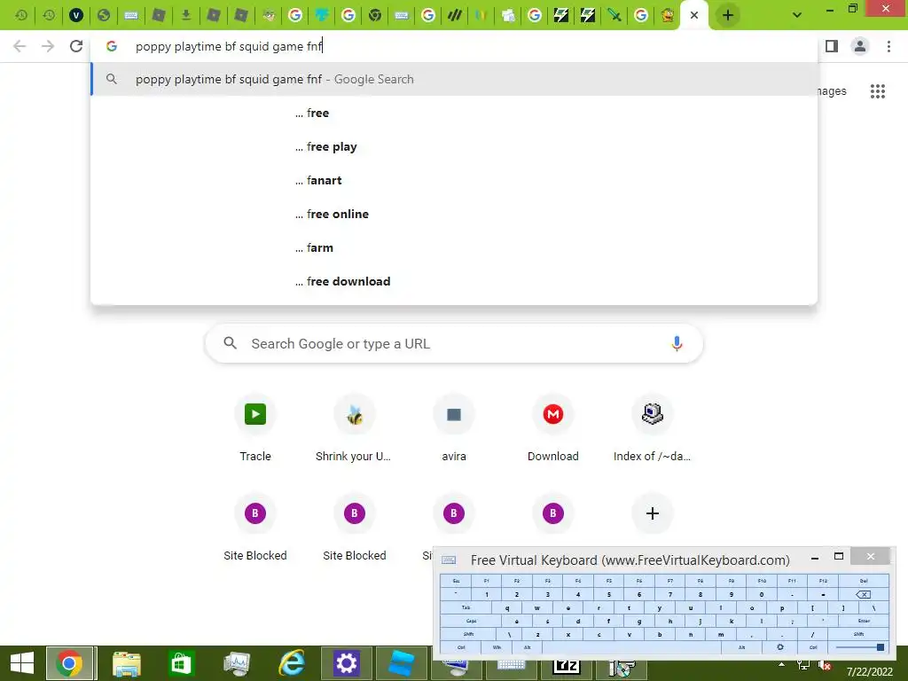The image size is (908, 681).
Task: Click the 'm' key on virtual keyboard
Action: [x=721, y=633]
